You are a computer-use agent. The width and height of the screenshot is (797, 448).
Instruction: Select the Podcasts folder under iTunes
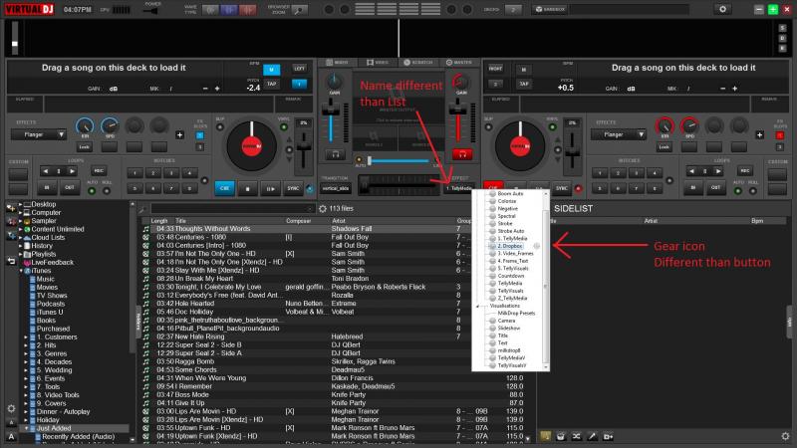[x=51, y=304]
